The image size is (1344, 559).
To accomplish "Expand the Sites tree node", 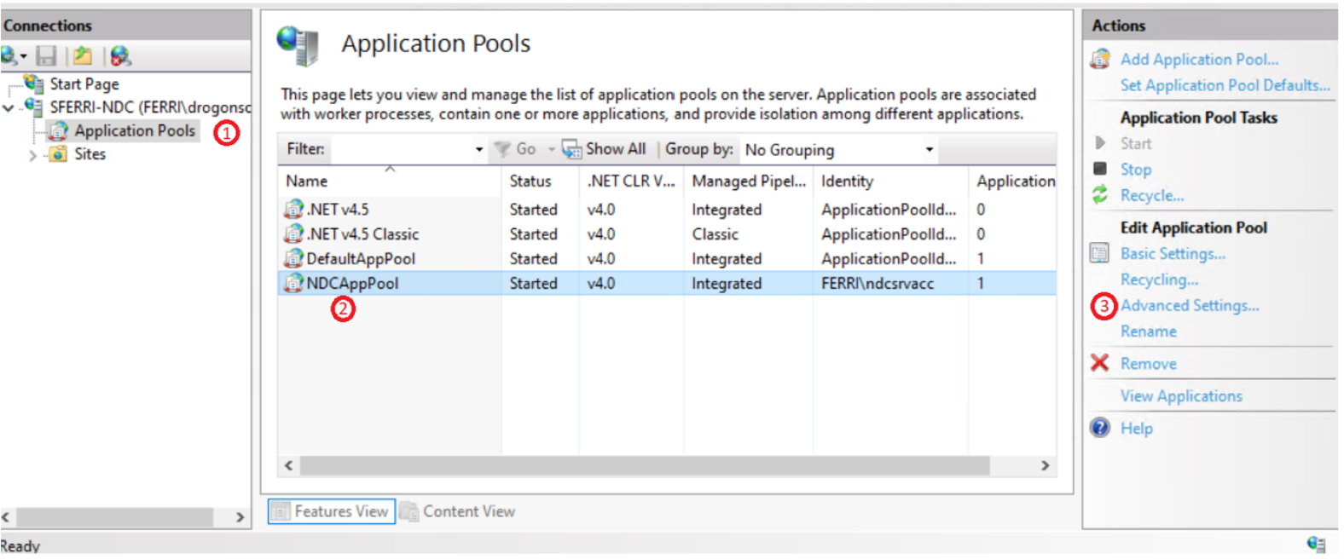I will 32,155.
